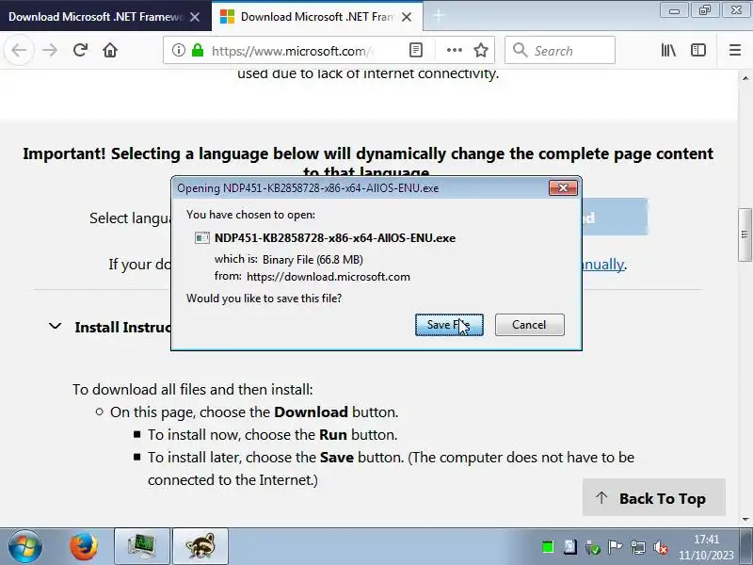Open the Firefox hamburger menu
753x565 pixels.
coord(735,50)
